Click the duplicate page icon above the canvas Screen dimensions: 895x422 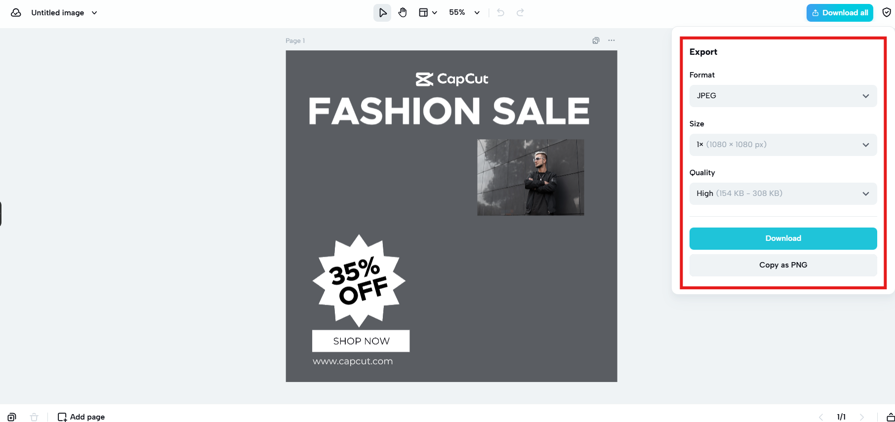pyautogui.click(x=596, y=40)
